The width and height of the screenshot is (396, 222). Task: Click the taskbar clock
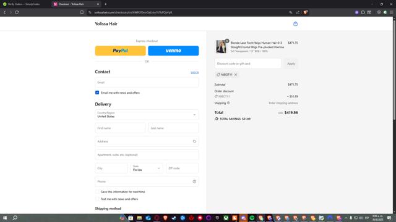[x=377, y=218]
